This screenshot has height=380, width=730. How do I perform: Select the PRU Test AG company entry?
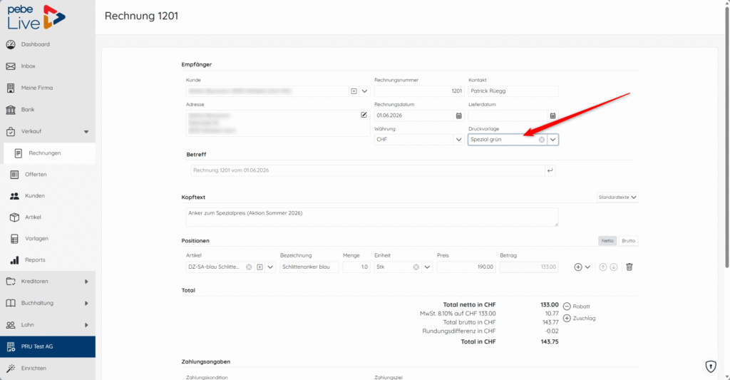48,346
